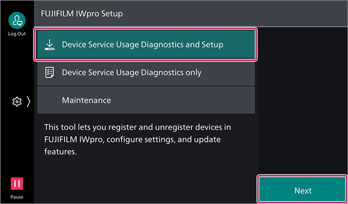Click the FUJIFILM IWpro Setup title
Image resolution: width=348 pixels, height=204 pixels.
82,14
